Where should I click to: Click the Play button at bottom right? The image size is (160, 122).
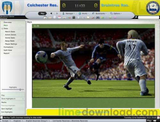point(151,121)
